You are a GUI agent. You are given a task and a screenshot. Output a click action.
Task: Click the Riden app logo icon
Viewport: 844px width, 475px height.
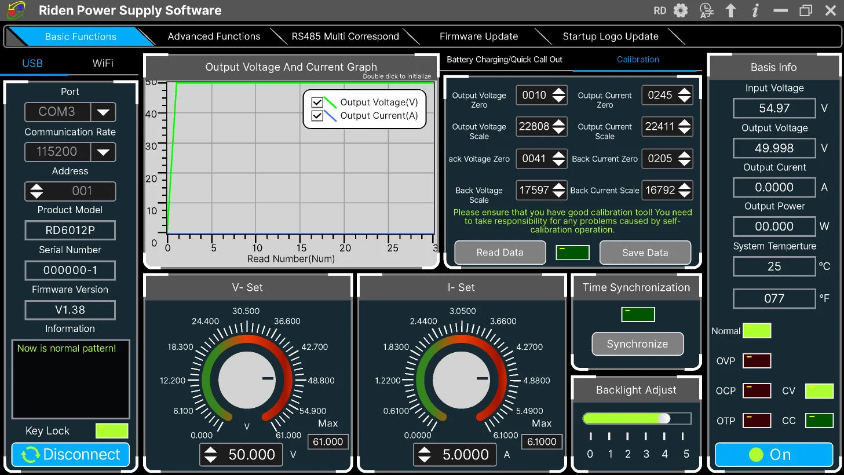click(16, 10)
